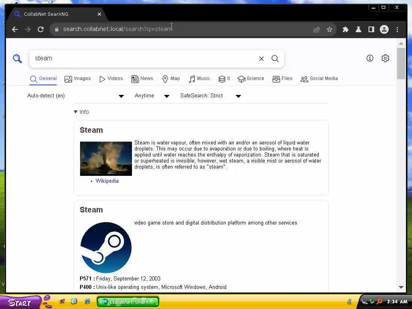Click the P571 release date text
The image size is (412, 309).
pos(120,278)
